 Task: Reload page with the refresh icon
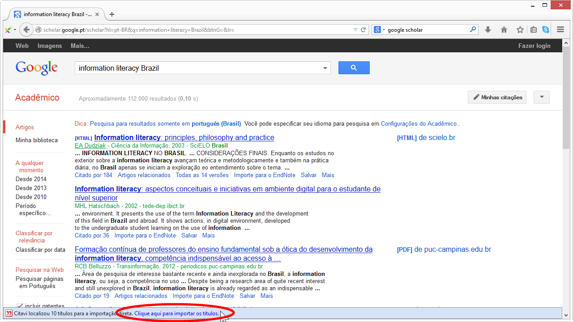(x=363, y=30)
